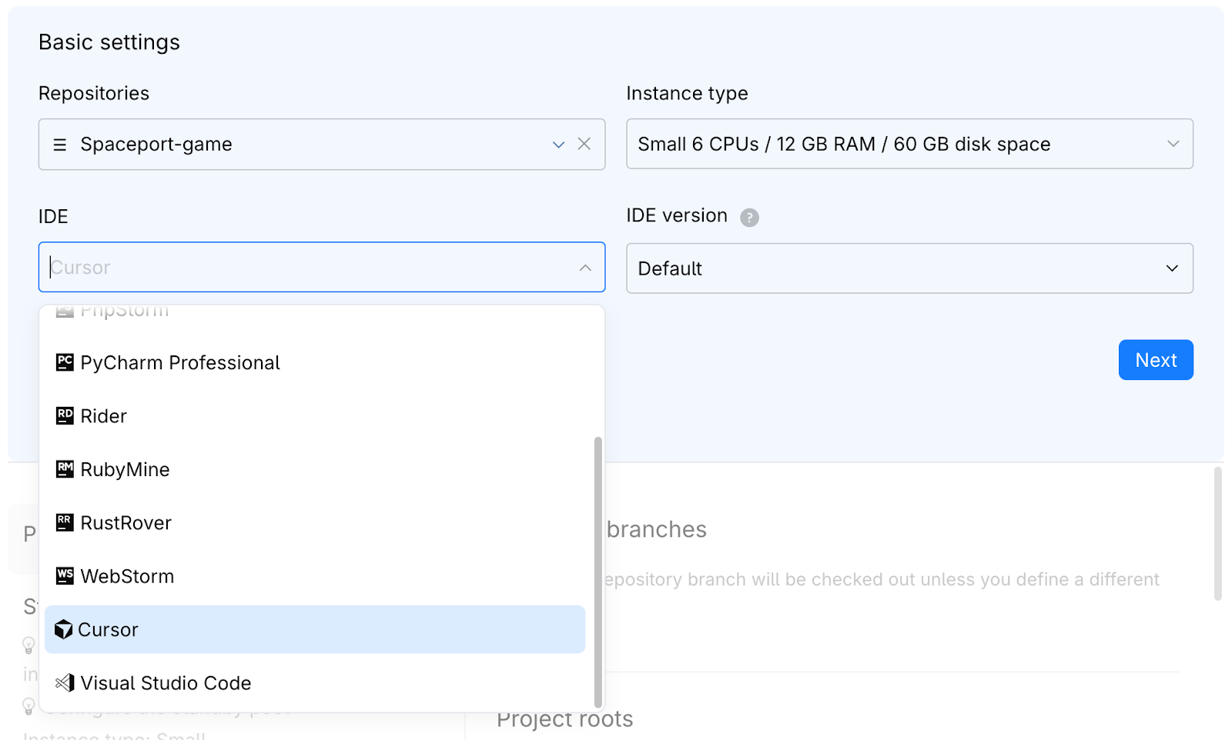This screenshot has width=1232, height=740.
Task: Clear the Spaceport-game repository selection
Action: (584, 144)
